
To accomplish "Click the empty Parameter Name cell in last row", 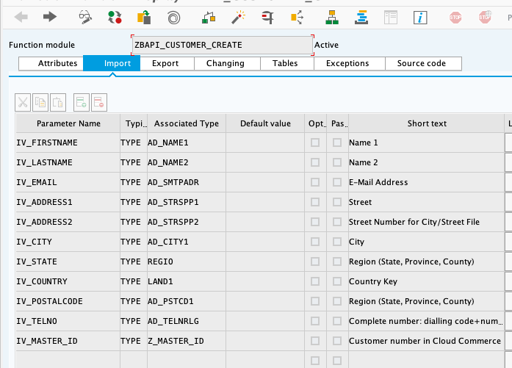I will coord(68,360).
